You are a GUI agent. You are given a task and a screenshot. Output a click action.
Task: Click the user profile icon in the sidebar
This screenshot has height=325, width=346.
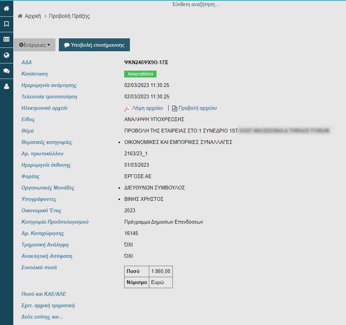coord(6,87)
